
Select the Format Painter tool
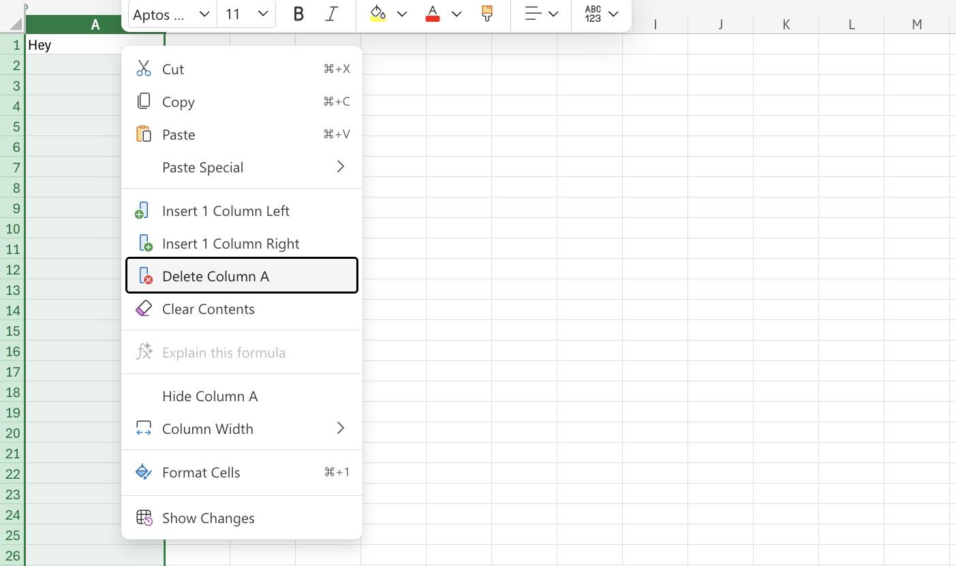click(486, 14)
